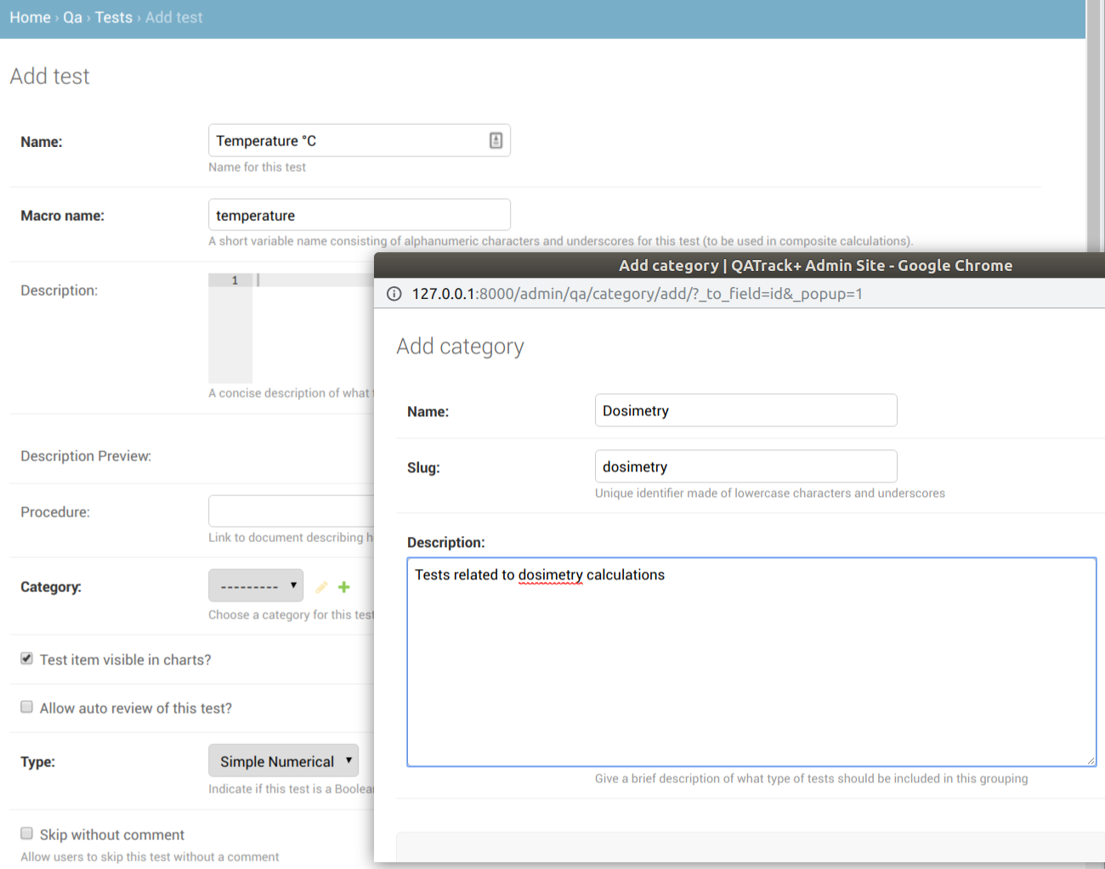The height and width of the screenshot is (869, 1105).
Task: Click the Add category popup title bar
Action: tap(739, 265)
